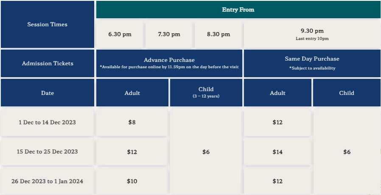Click the $14 same day adult price
Screen dimensions: 381x195
point(277,152)
